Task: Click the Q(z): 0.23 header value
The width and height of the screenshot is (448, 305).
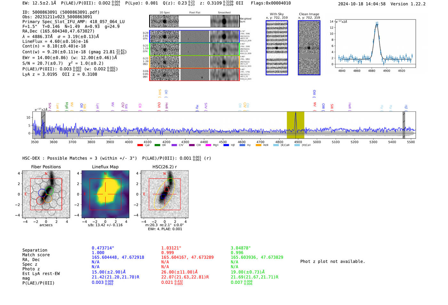Action: (x=179, y=3)
